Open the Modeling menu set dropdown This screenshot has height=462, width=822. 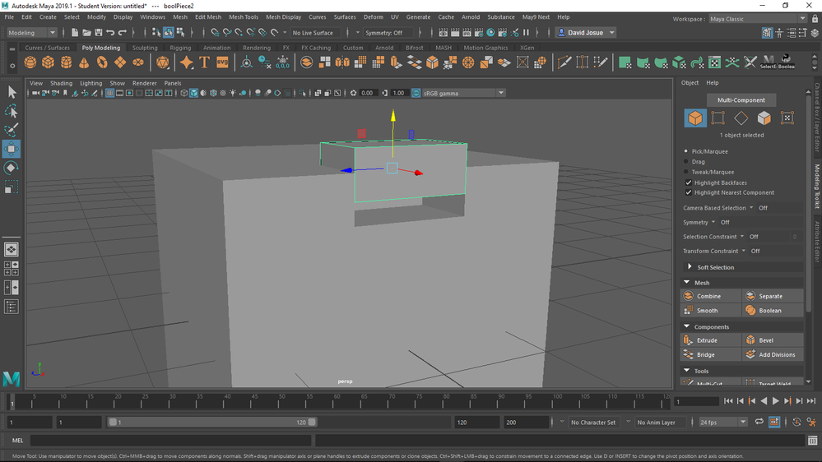click(x=32, y=33)
